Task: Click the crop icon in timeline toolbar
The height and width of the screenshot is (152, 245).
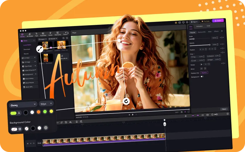Action: [62, 122]
